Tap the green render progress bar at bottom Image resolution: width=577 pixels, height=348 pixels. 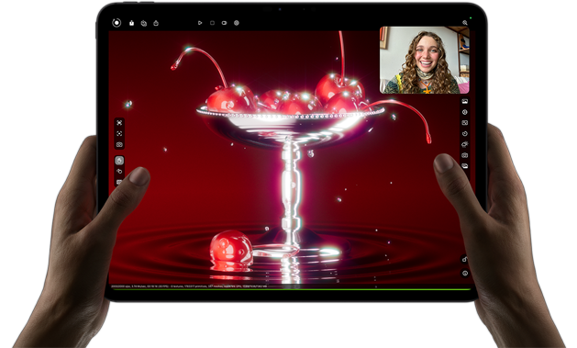(x=292, y=289)
